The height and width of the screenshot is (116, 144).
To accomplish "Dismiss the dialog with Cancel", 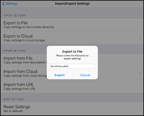I will 85,75.
